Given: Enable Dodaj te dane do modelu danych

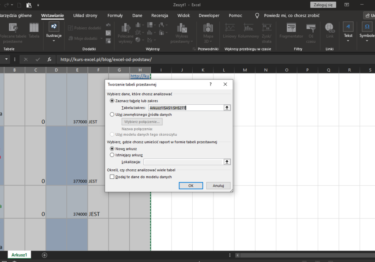Looking at the screenshot, I should pyautogui.click(x=111, y=177).
